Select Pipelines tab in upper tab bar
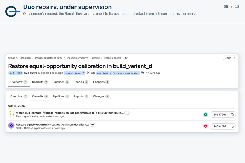The image size is (245, 163). coord(60,82)
